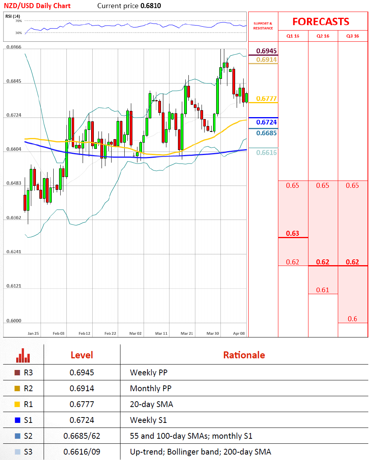Image resolution: width=371 pixels, height=460 pixels.
Task: Select the Q1 16 forecast column header
Action: pyautogui.click(x=293, y=36)
